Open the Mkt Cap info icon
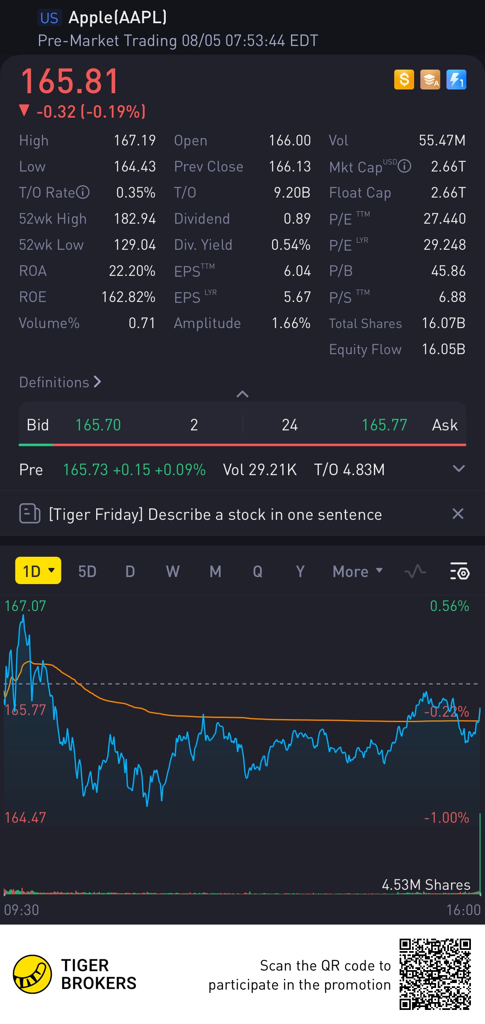 (404, 167)
